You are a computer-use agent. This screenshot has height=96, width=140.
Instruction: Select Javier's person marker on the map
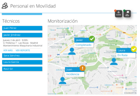pyautogui.click(x=72, y=51)
